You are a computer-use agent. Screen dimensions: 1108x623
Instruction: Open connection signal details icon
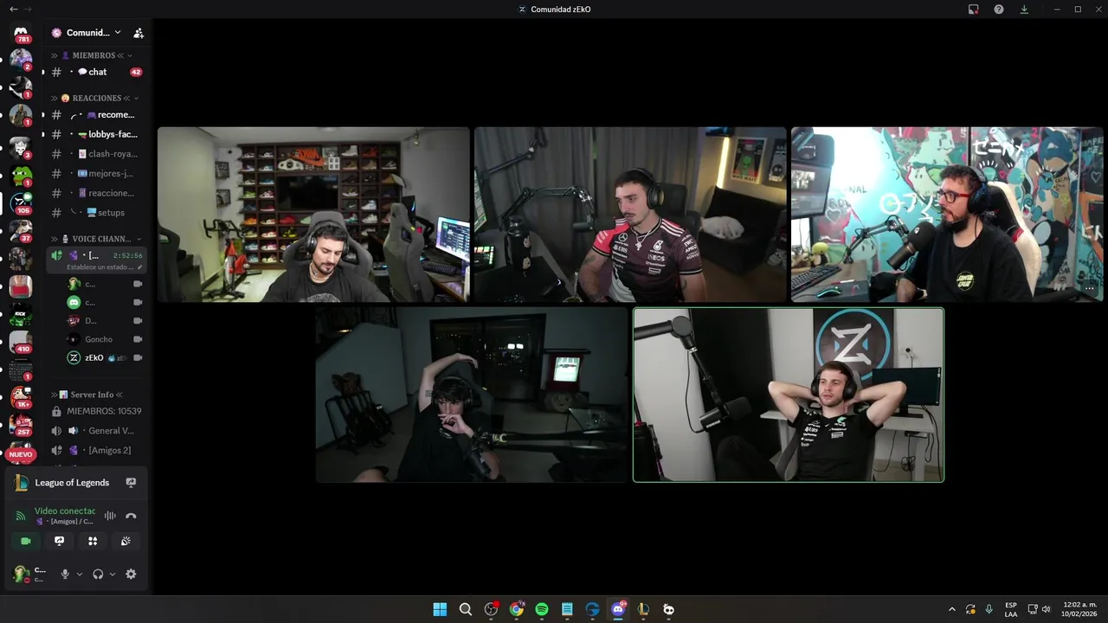[x=21, y=516]
